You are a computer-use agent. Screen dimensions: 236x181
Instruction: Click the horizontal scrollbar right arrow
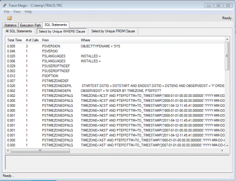pyautogui.click(x=222, y=151)
